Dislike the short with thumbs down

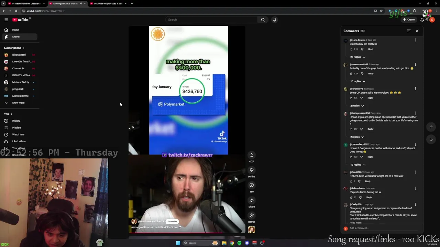click(252, 170)
